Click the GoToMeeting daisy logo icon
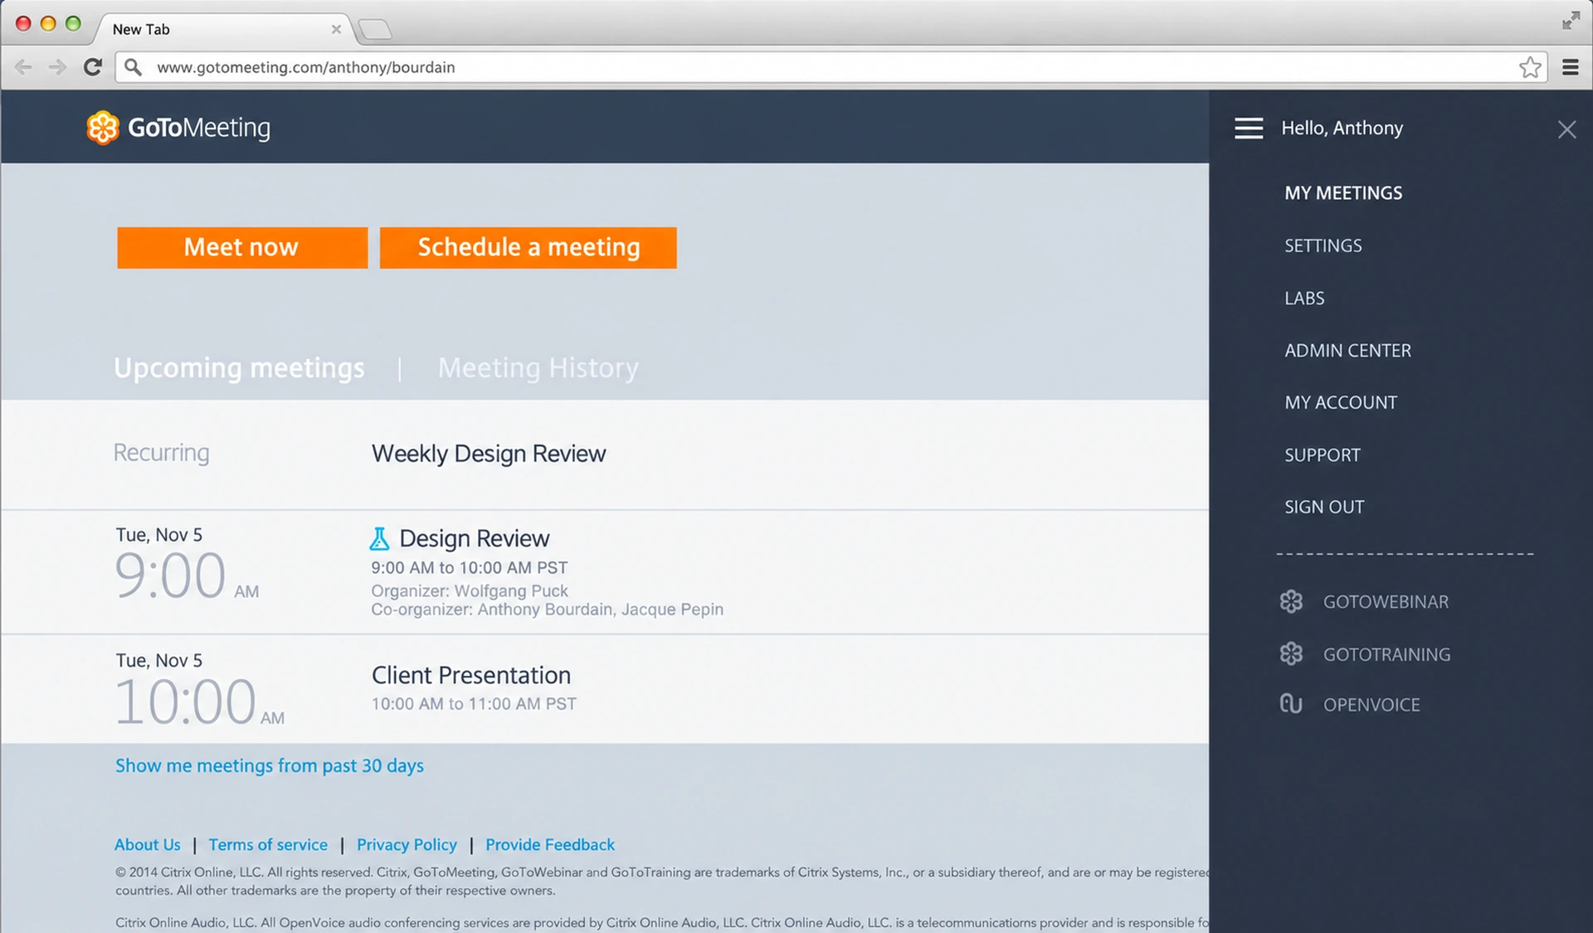 [103, 128]
